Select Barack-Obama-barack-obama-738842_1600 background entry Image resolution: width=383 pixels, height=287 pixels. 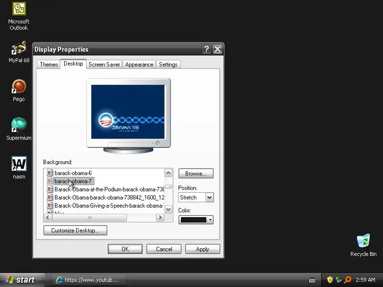[109, 197]
